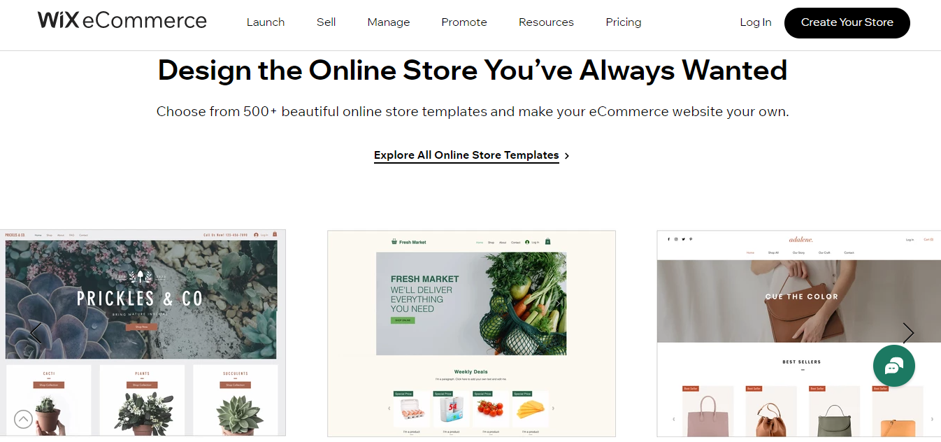This screenshot has height=442, width=941.
Task: Select the Prickles & Co template thumbnail
Action: click(x=143, y=333)
